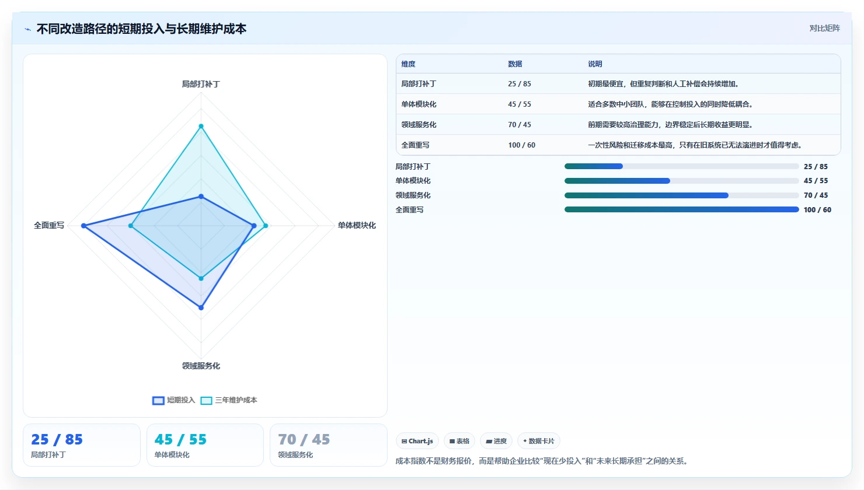Click the 局部打补丁 radar axis label
This screenshot has height=490, width=864.
point(201,84)
